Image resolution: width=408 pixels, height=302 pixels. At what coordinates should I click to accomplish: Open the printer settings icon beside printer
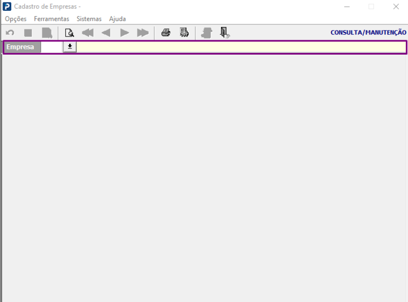click(184, 32)
